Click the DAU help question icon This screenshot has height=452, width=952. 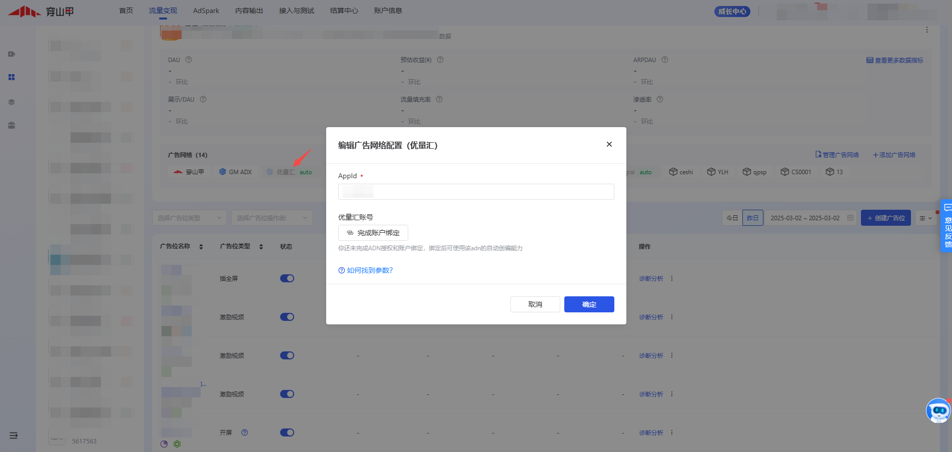pos(189,60)
